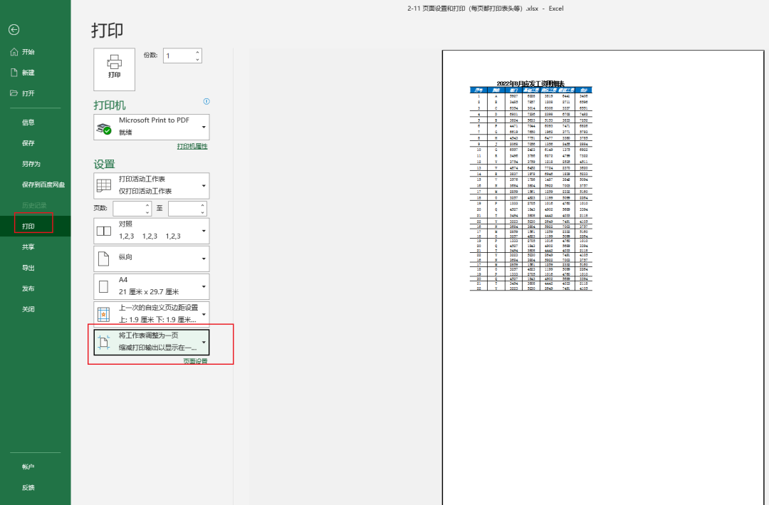Click the home icon next to 开始

coord(14,51)
